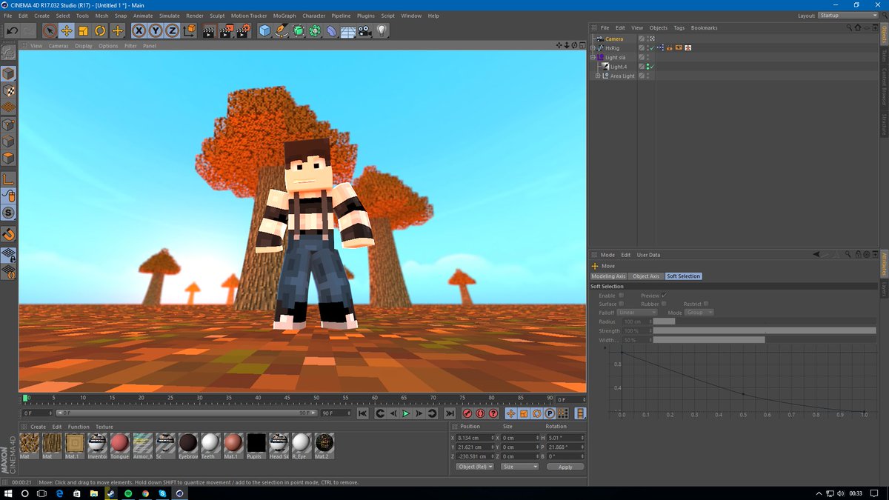Click the Autokeying button
889x500 pixels.
[480, 413]
